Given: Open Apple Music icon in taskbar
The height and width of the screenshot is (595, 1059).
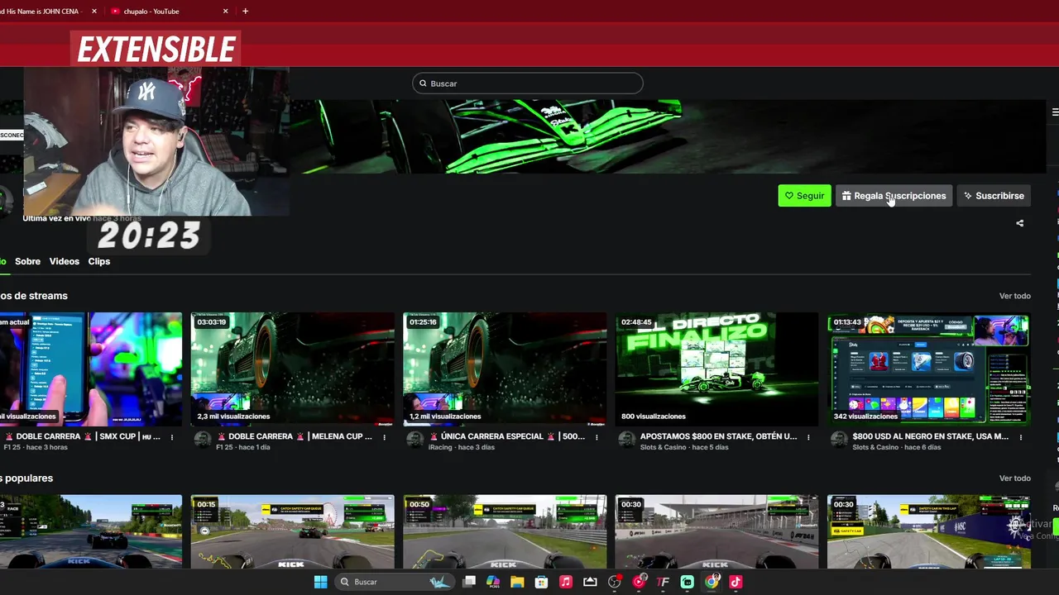Looking at the screenshot, I should (566, 582).
